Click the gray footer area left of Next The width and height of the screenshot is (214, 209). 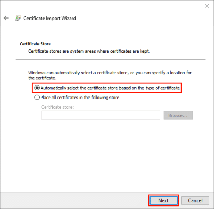pos(71,200)
